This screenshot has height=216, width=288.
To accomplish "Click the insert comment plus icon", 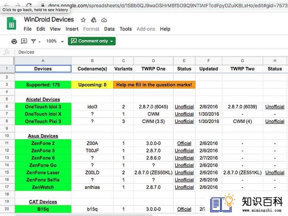I will [x=24, y=41].
